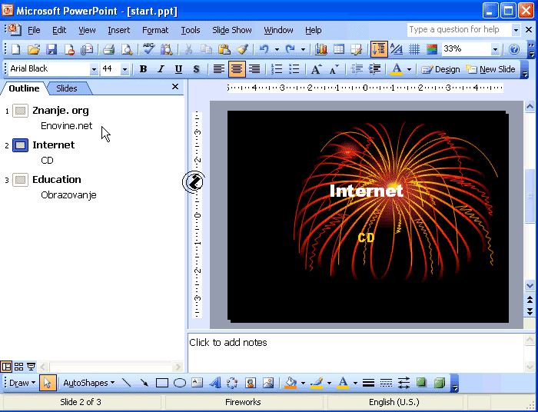Insert Picture from the drawing toolbar
538x412 pixels.
(x=268, y=383)
